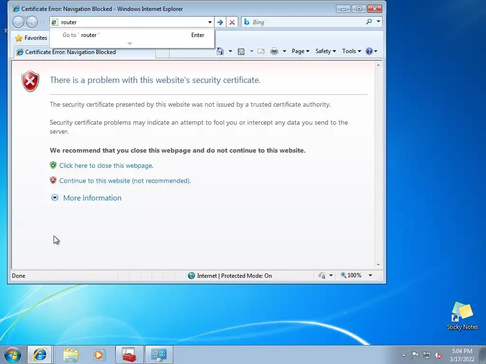Click the RSS feeds icon
The image size is (486, 364).
(x=241, y=51)
